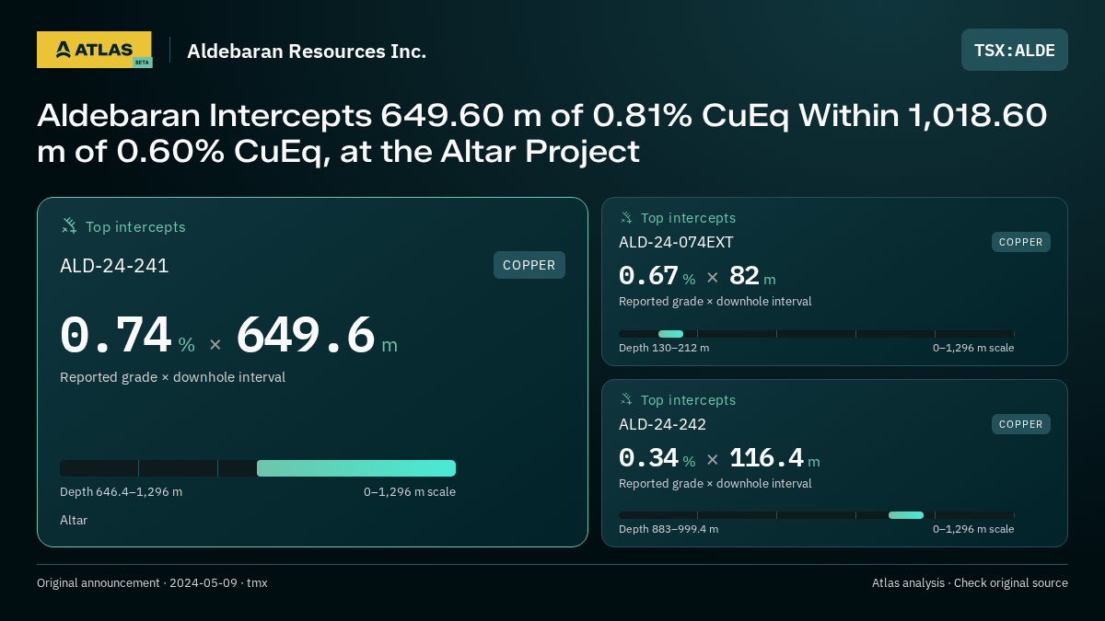
Task: Click the COPPER tag on ALD-24-242
Action: tap(1021, 424)
